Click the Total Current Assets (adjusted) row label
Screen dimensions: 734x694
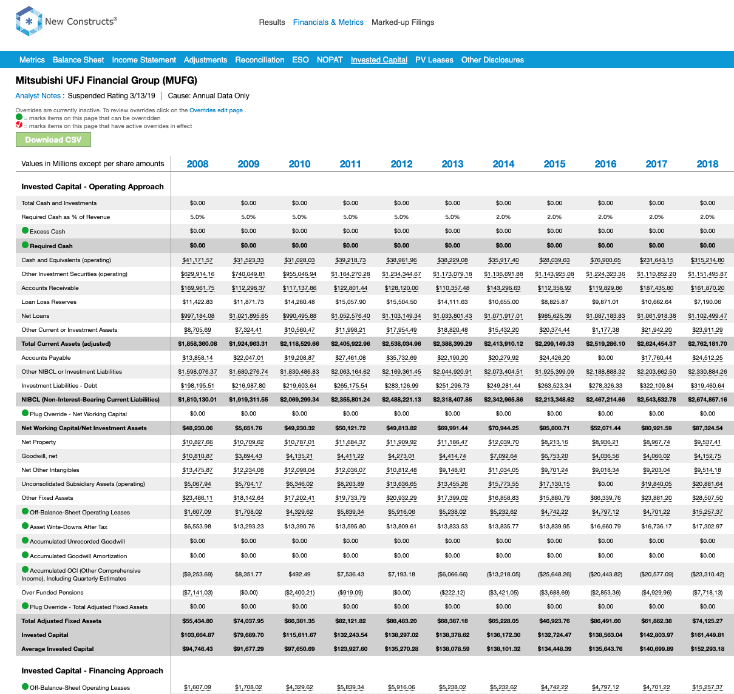[66, 343]
